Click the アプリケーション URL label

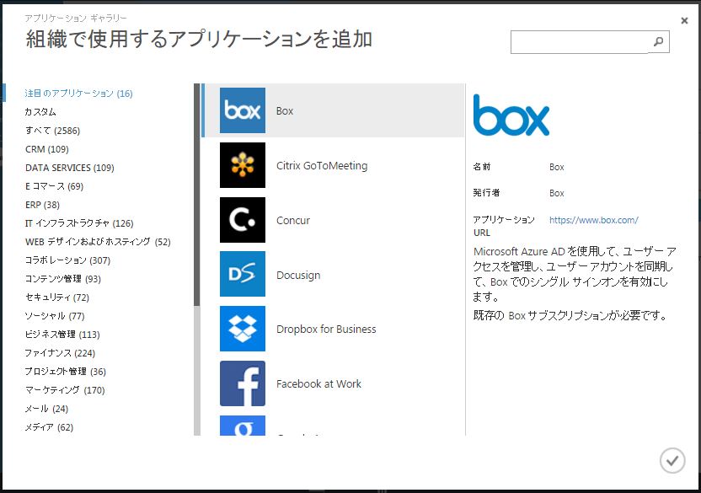[x=504, y=226]
